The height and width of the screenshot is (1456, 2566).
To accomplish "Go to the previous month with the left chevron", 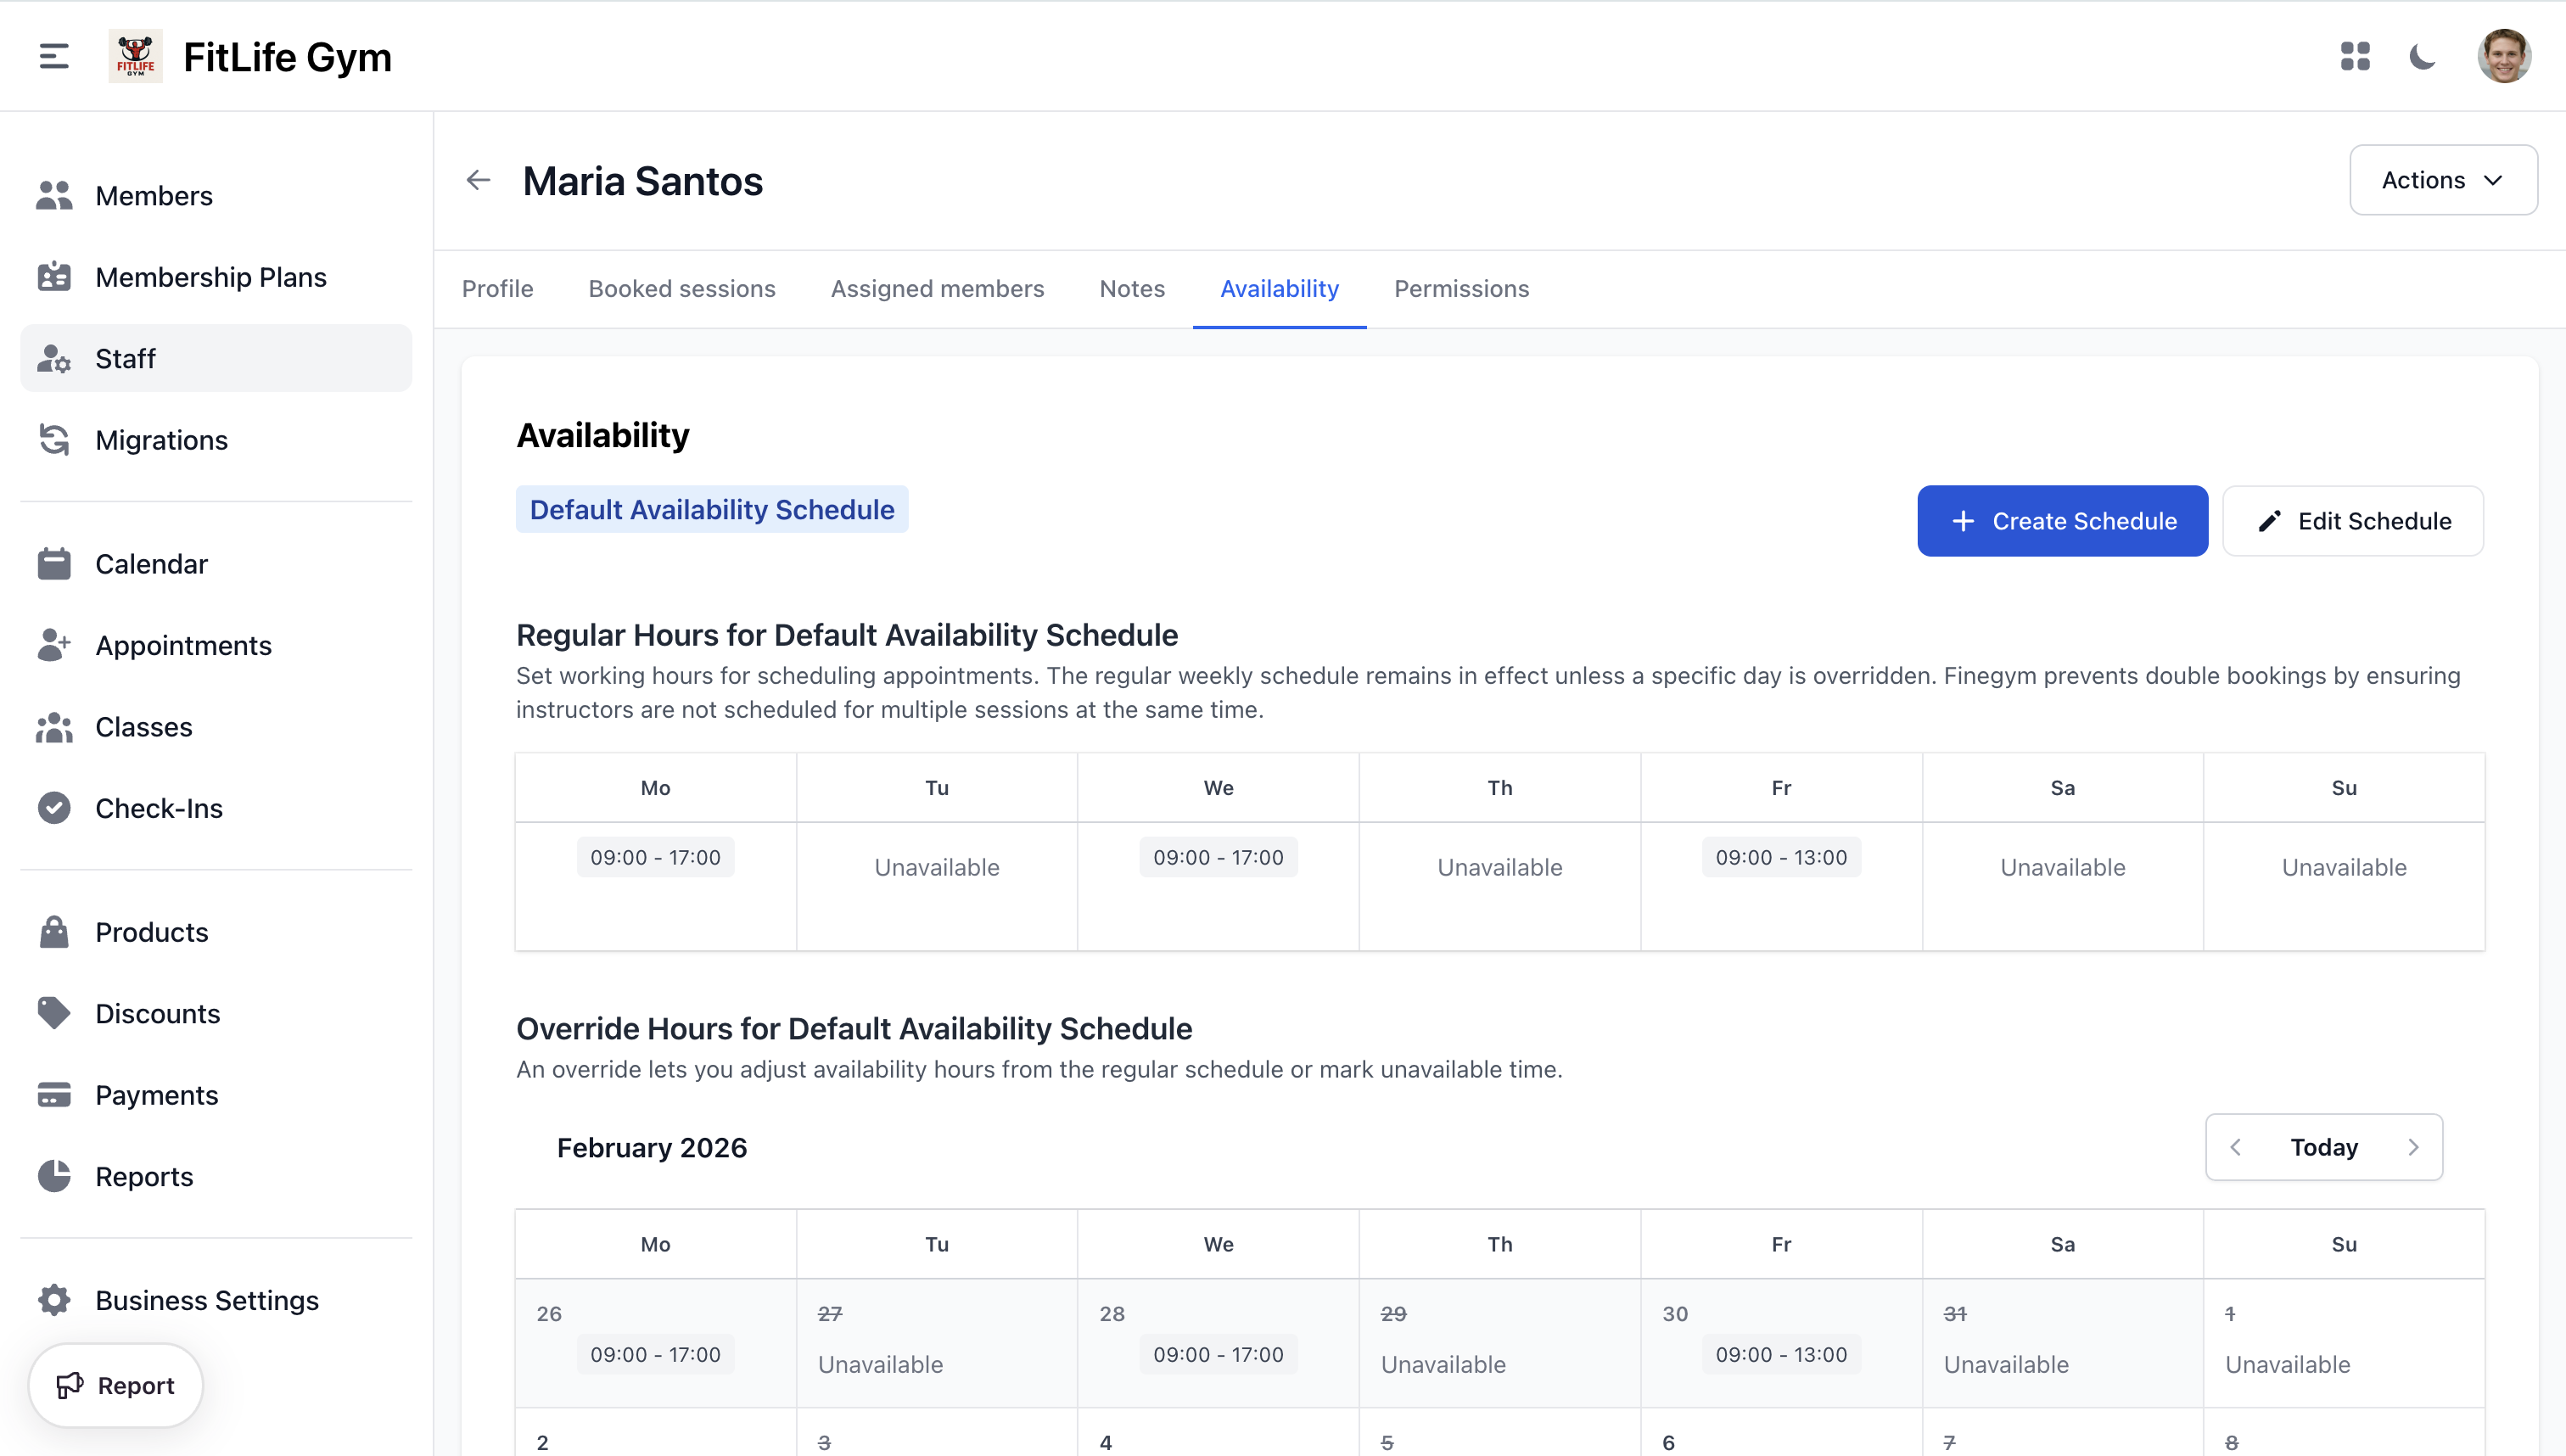I will pos(2236,1147).
